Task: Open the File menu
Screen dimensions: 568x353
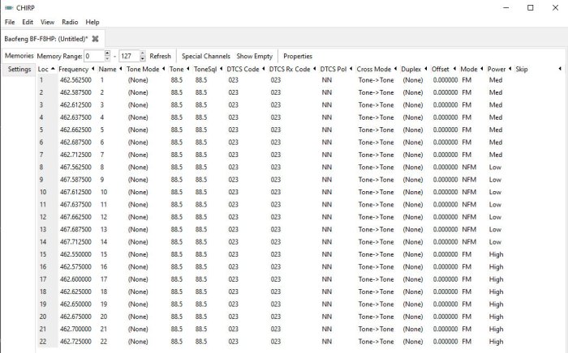Action: [x=10, y=22]
